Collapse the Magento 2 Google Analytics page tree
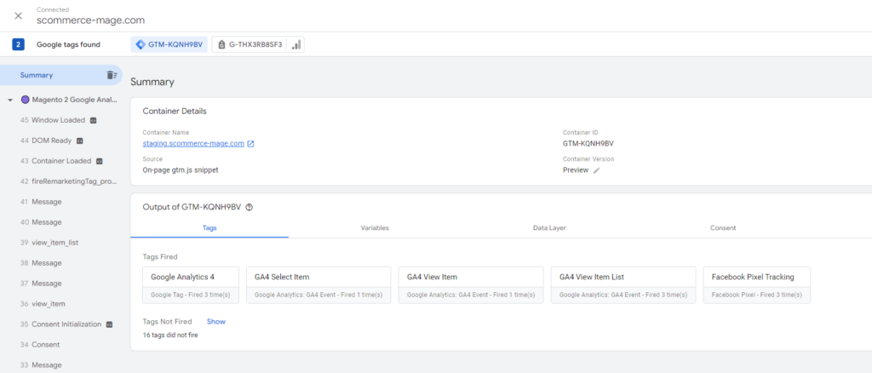Viewport: 872px width, 373px height. (9, 100)
